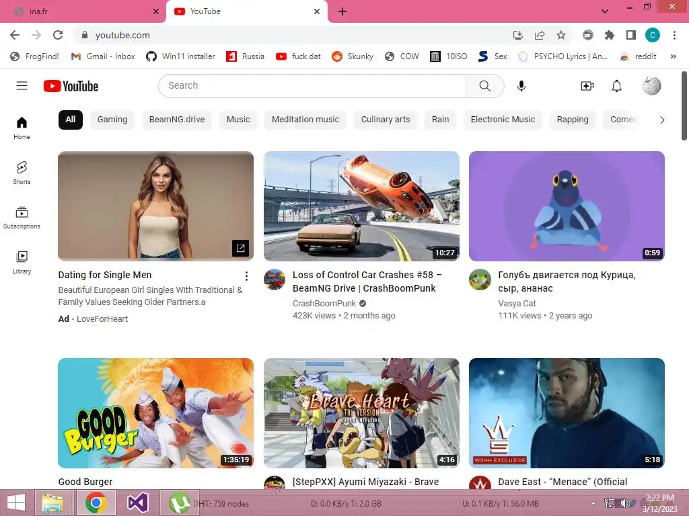Screen dimensions: 689x516
Task: Open PSYCHO Lyrics bookmark
Action: point(563,56)
